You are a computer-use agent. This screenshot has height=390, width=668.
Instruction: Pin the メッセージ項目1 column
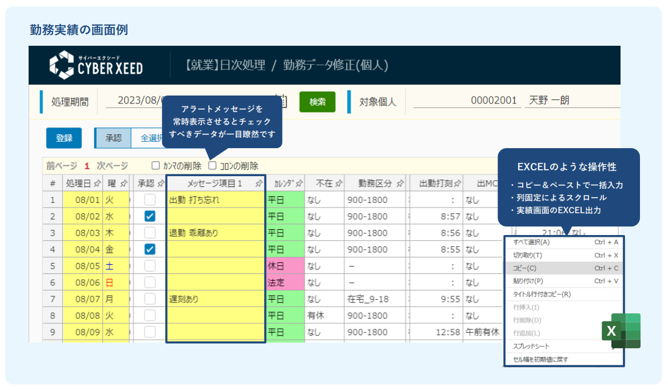tap(259, 184)
